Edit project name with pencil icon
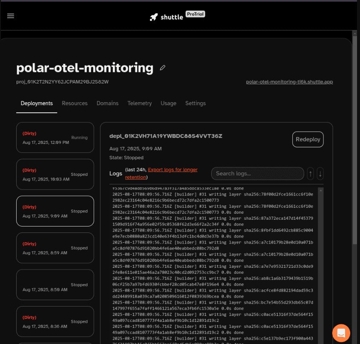The image size is (360, 344). pos(162,68)
